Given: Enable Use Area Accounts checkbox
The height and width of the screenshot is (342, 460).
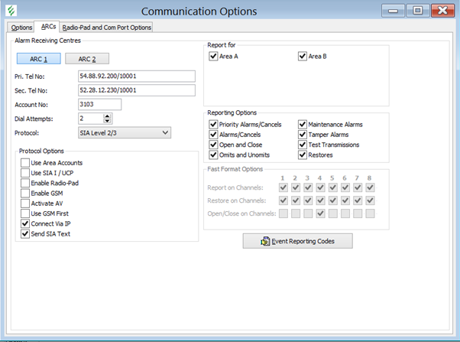Looking at the screenshot, I should pyautogui.click(x=25, y=163).
